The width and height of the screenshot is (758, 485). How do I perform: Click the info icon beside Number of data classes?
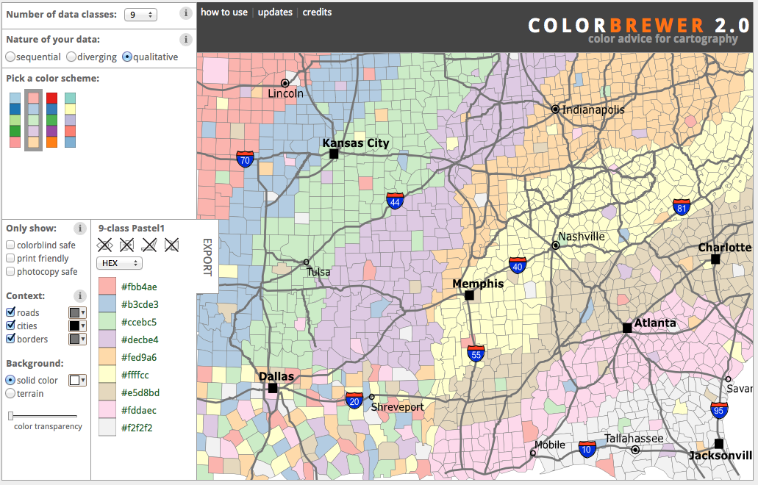coord(186,13)
